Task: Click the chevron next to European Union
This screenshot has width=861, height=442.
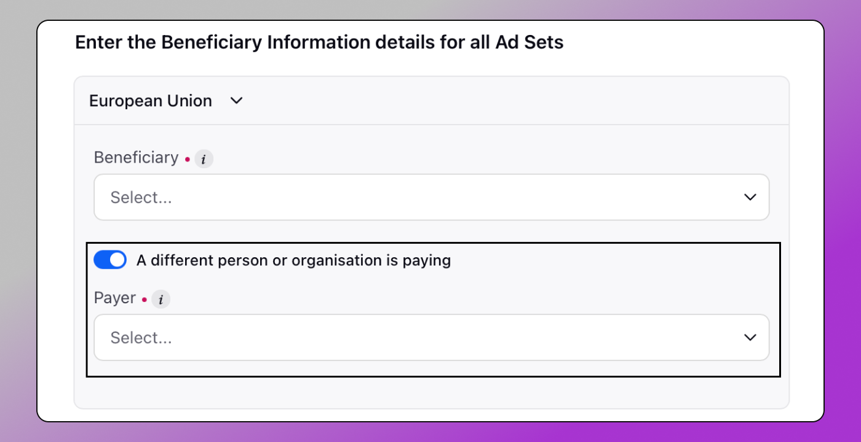Action: pyautogui.click(x=237, y=101)
